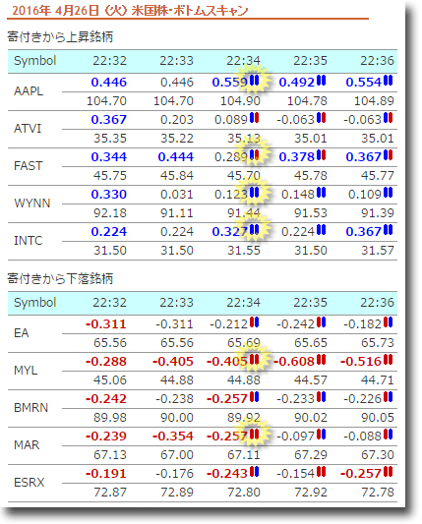Image resolution: width=422 pixels, height=524 pixels.
Task: Click candle icon next to EA -0.212
Action: tap(254, 322)
